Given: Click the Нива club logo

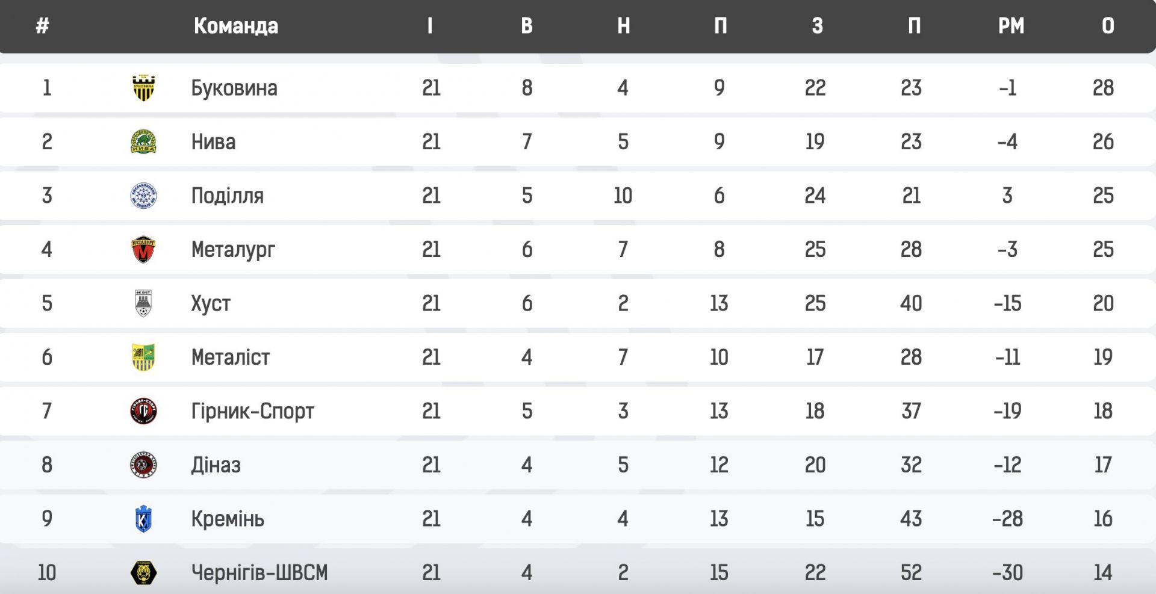Looking at the screenshot, I should pyautogui.click(x=143, y=142).
